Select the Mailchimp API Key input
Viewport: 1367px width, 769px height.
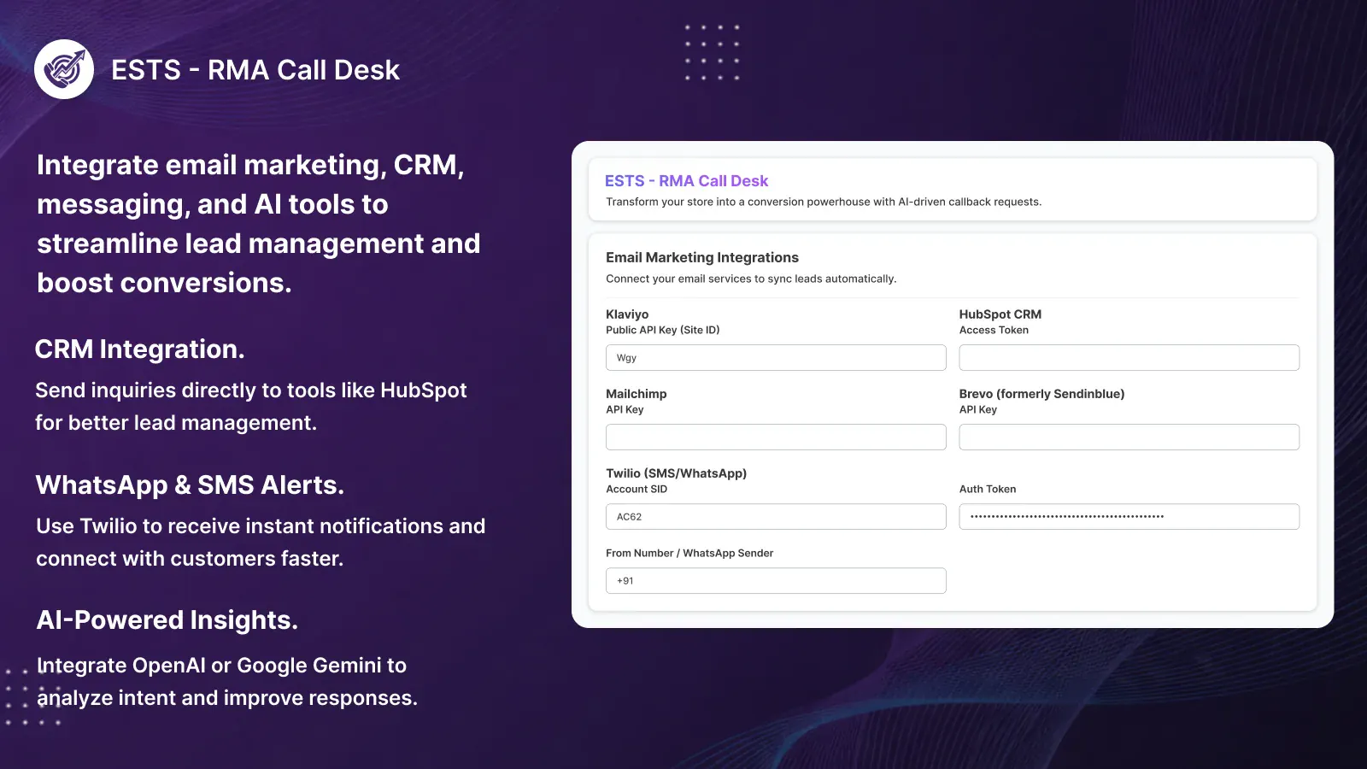776,437
